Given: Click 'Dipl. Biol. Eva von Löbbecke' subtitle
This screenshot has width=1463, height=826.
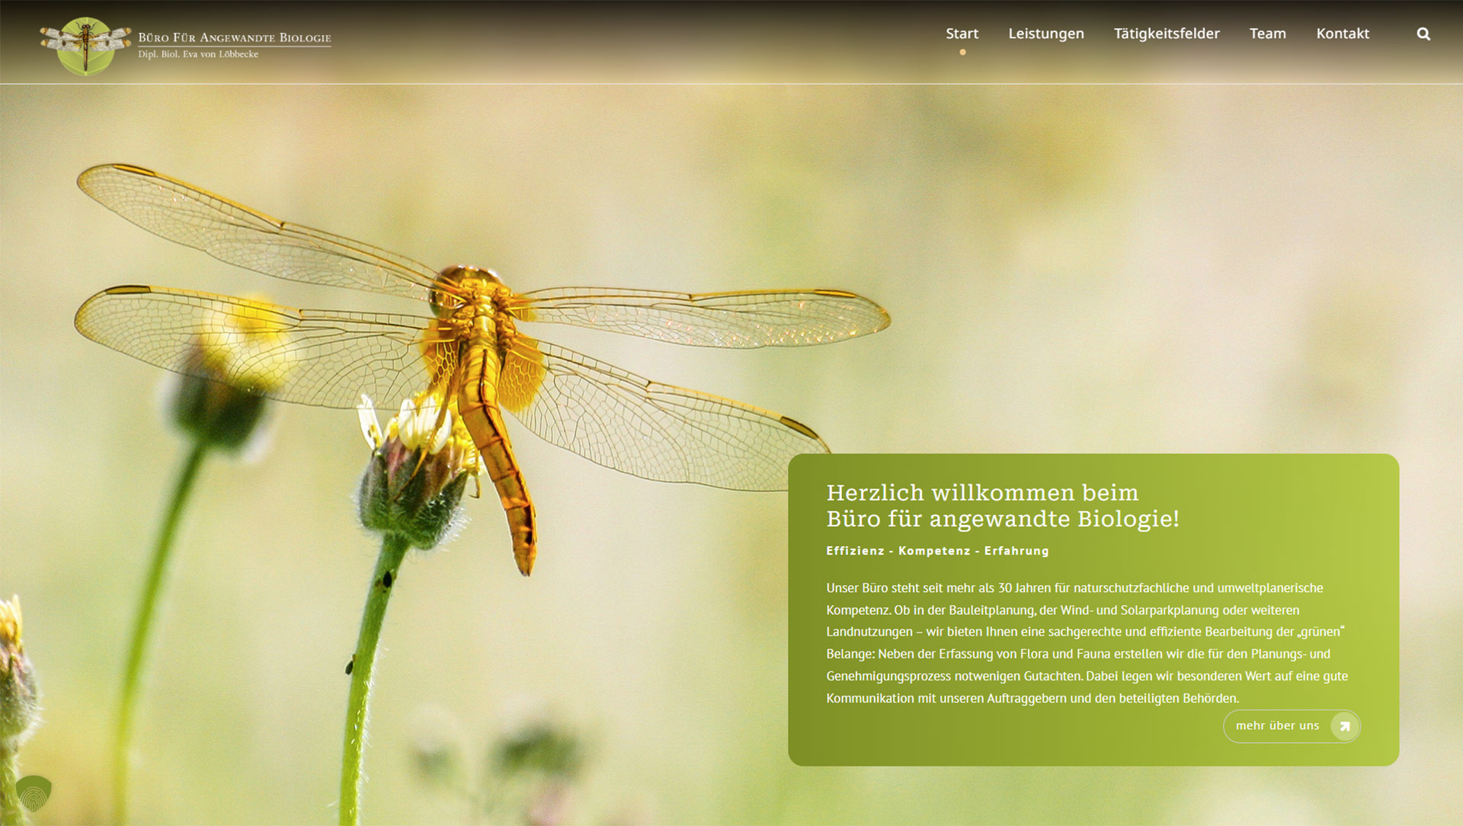Looking at the screenshot, I should pyautogui.click(x=198, y=54).
